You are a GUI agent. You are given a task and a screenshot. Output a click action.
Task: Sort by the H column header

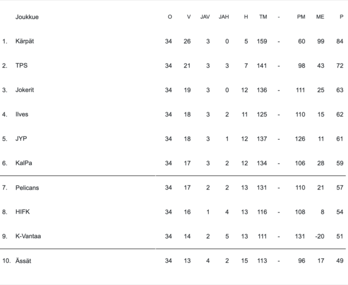tap(246, 17)
